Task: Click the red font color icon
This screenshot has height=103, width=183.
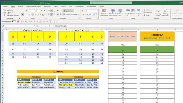Action: (43, 15)
